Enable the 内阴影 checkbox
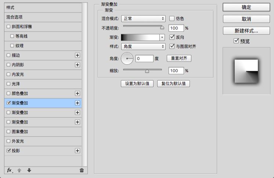Screen dimensions: 274x178 click(x=8, y=65)
